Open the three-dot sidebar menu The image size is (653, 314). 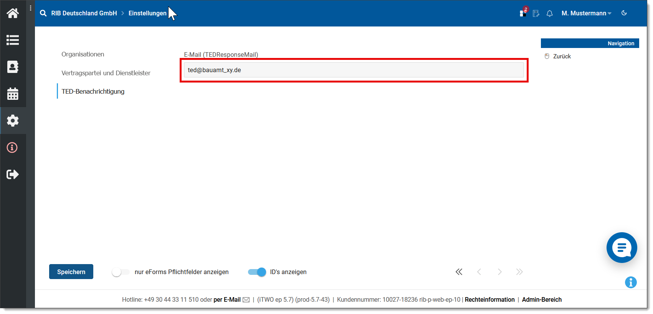click(x=31, y=8)
